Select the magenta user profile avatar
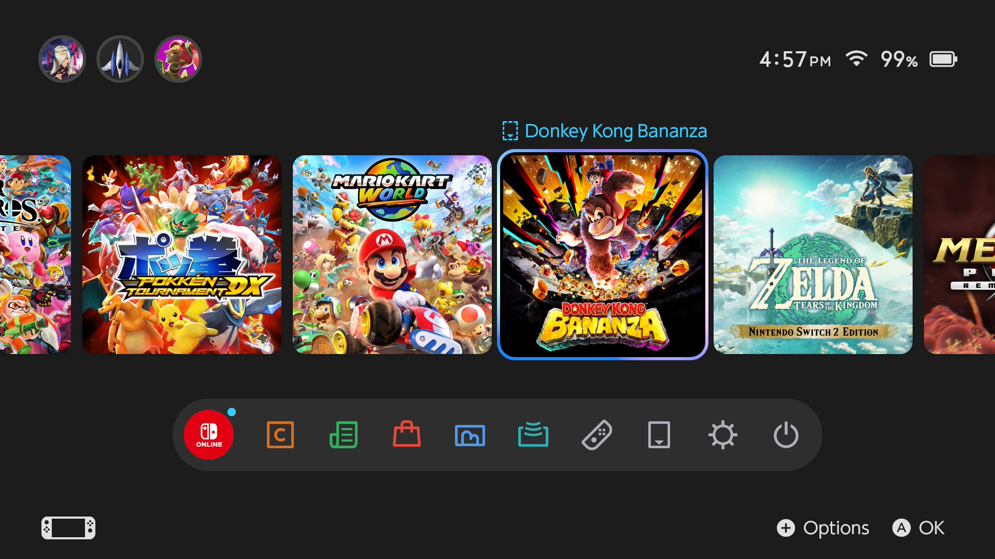 (178, 59)
